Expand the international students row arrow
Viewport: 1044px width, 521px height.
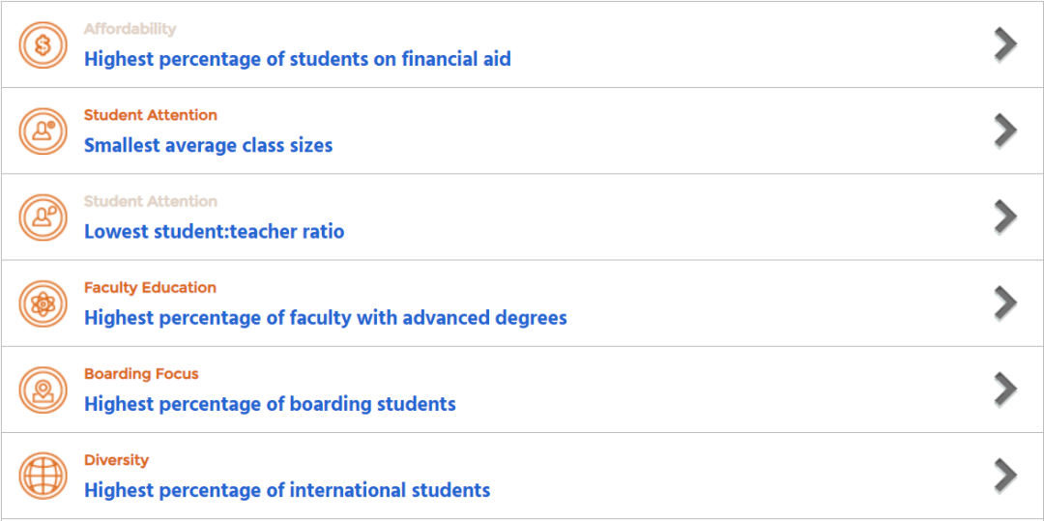click(x=1005, y=476)
